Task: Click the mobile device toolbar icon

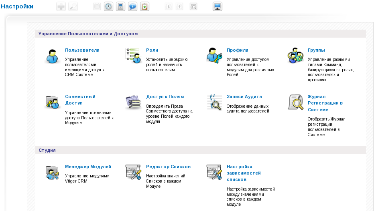Action: pos(120,6)
